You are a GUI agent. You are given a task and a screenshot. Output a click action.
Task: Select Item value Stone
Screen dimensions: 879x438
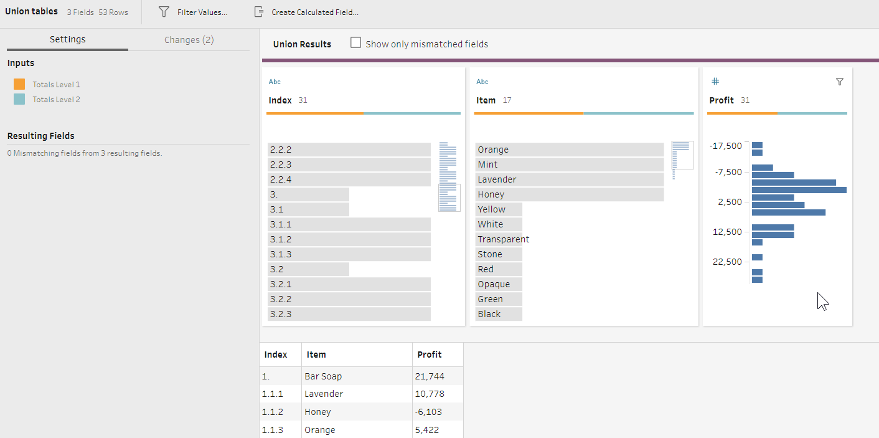coord(499,254)
